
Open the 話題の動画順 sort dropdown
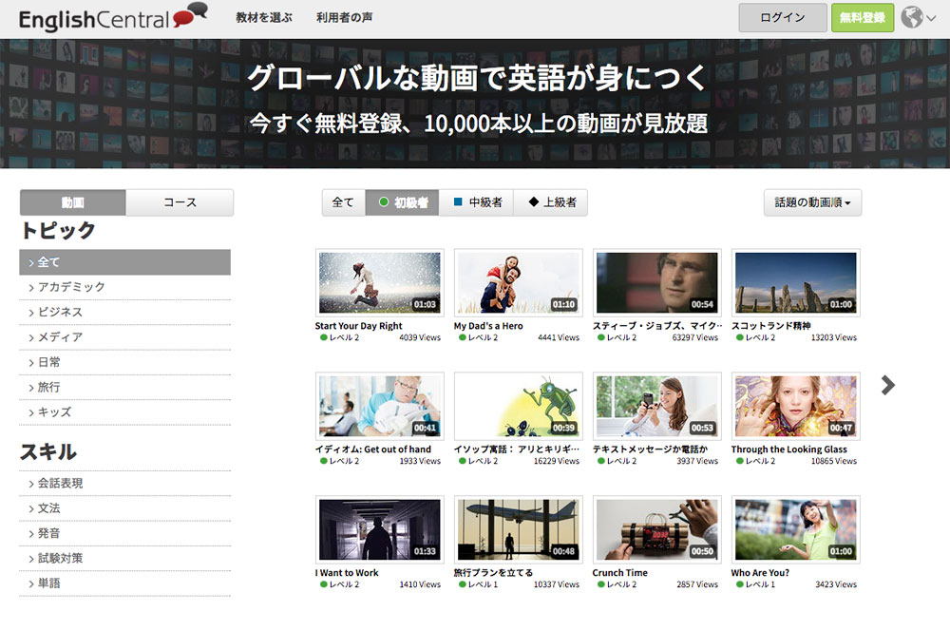tap(812, 202)
